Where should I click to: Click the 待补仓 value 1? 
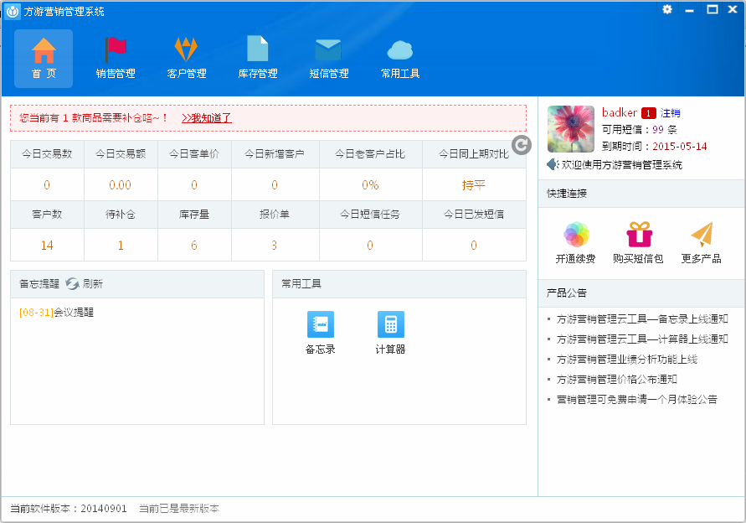121,246
